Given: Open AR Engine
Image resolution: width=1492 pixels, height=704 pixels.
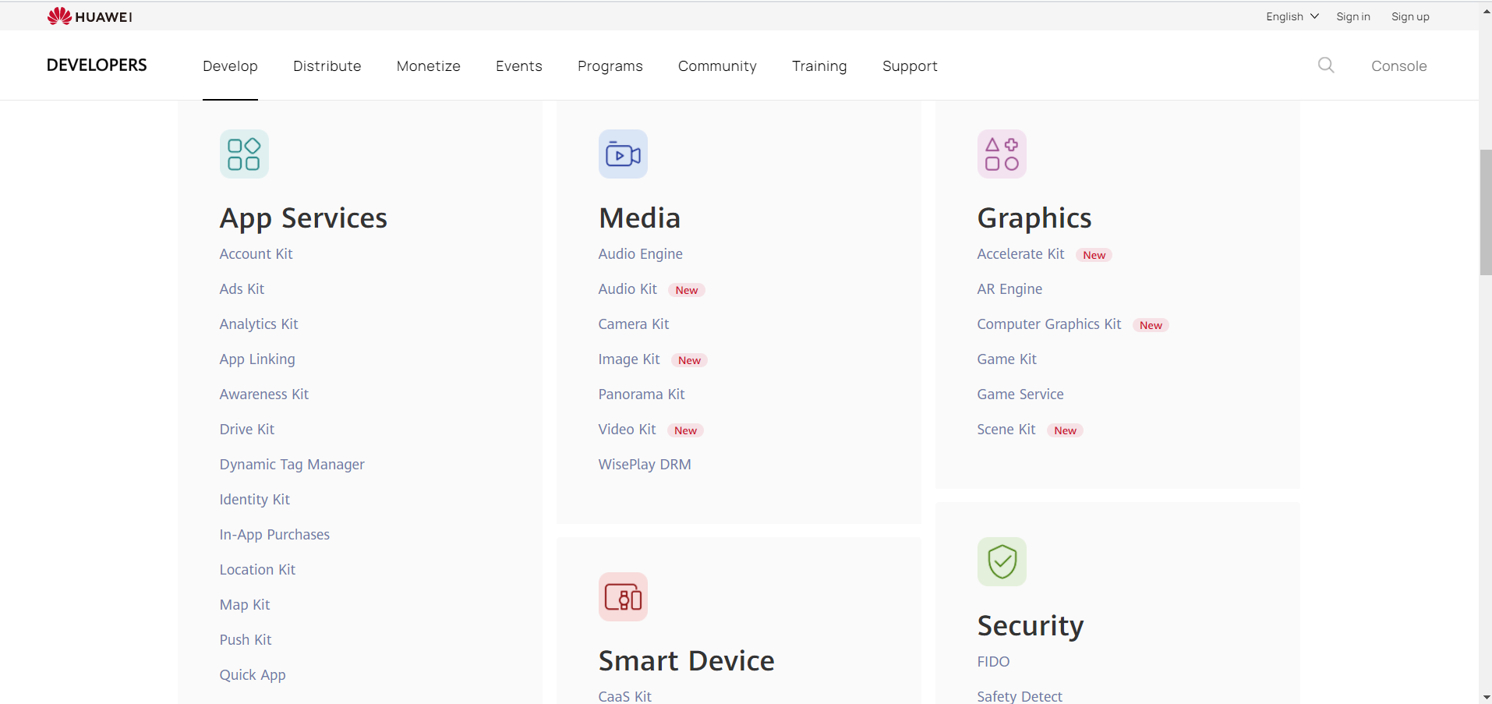Looking at the screenshot, I should 1009,289.
